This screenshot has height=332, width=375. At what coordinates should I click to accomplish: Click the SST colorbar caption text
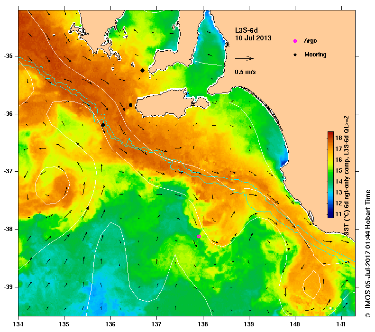pyautogui.click(x=347, y=176)
